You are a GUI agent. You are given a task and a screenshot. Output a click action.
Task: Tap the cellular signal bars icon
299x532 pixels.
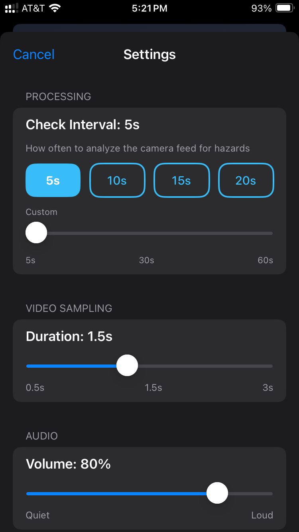pos(11,8)
